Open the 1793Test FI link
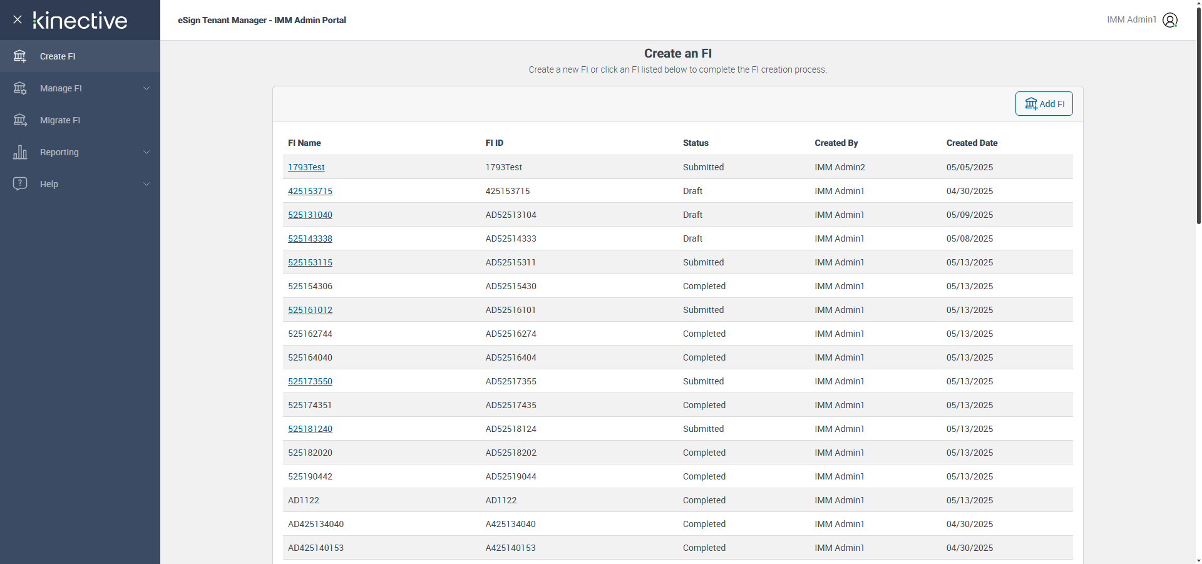1202x564 pixels. [x=306, y=167]
